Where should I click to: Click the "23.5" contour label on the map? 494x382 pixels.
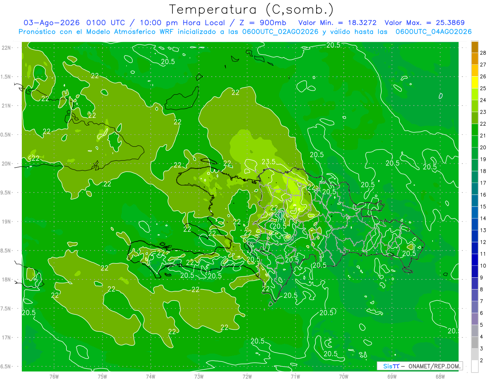click(268, 162)
